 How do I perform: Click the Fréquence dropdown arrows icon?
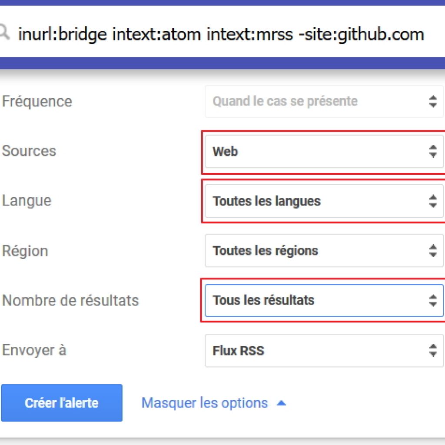(432, 102)
